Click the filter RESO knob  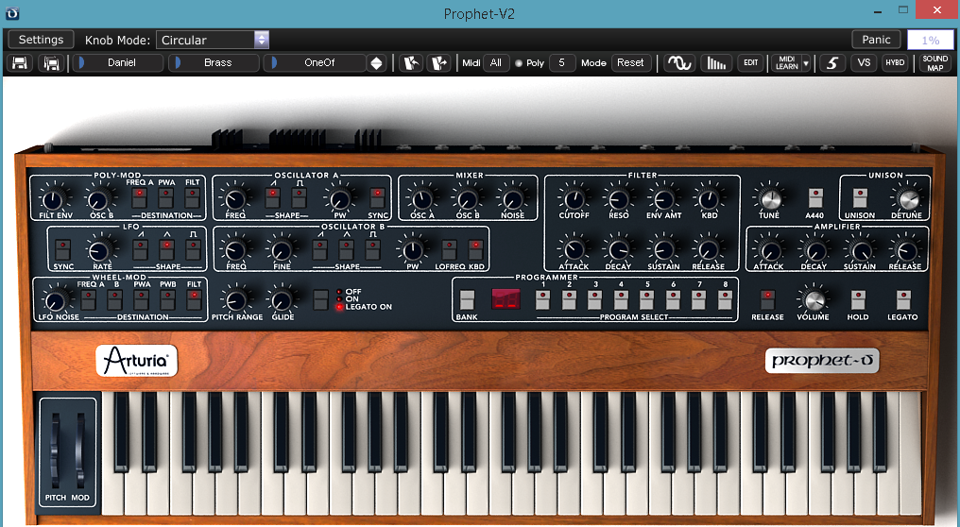point(618,199)
